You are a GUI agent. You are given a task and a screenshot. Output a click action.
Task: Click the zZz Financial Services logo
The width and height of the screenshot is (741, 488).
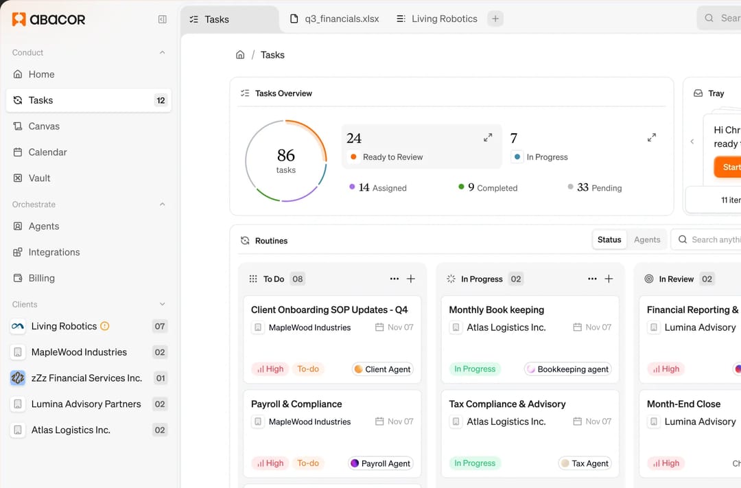pos(17,377)
